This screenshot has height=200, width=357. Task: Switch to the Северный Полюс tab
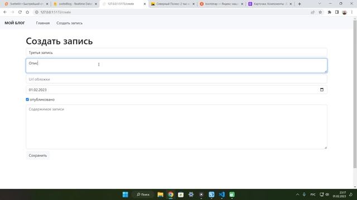(x=173, y=4)
